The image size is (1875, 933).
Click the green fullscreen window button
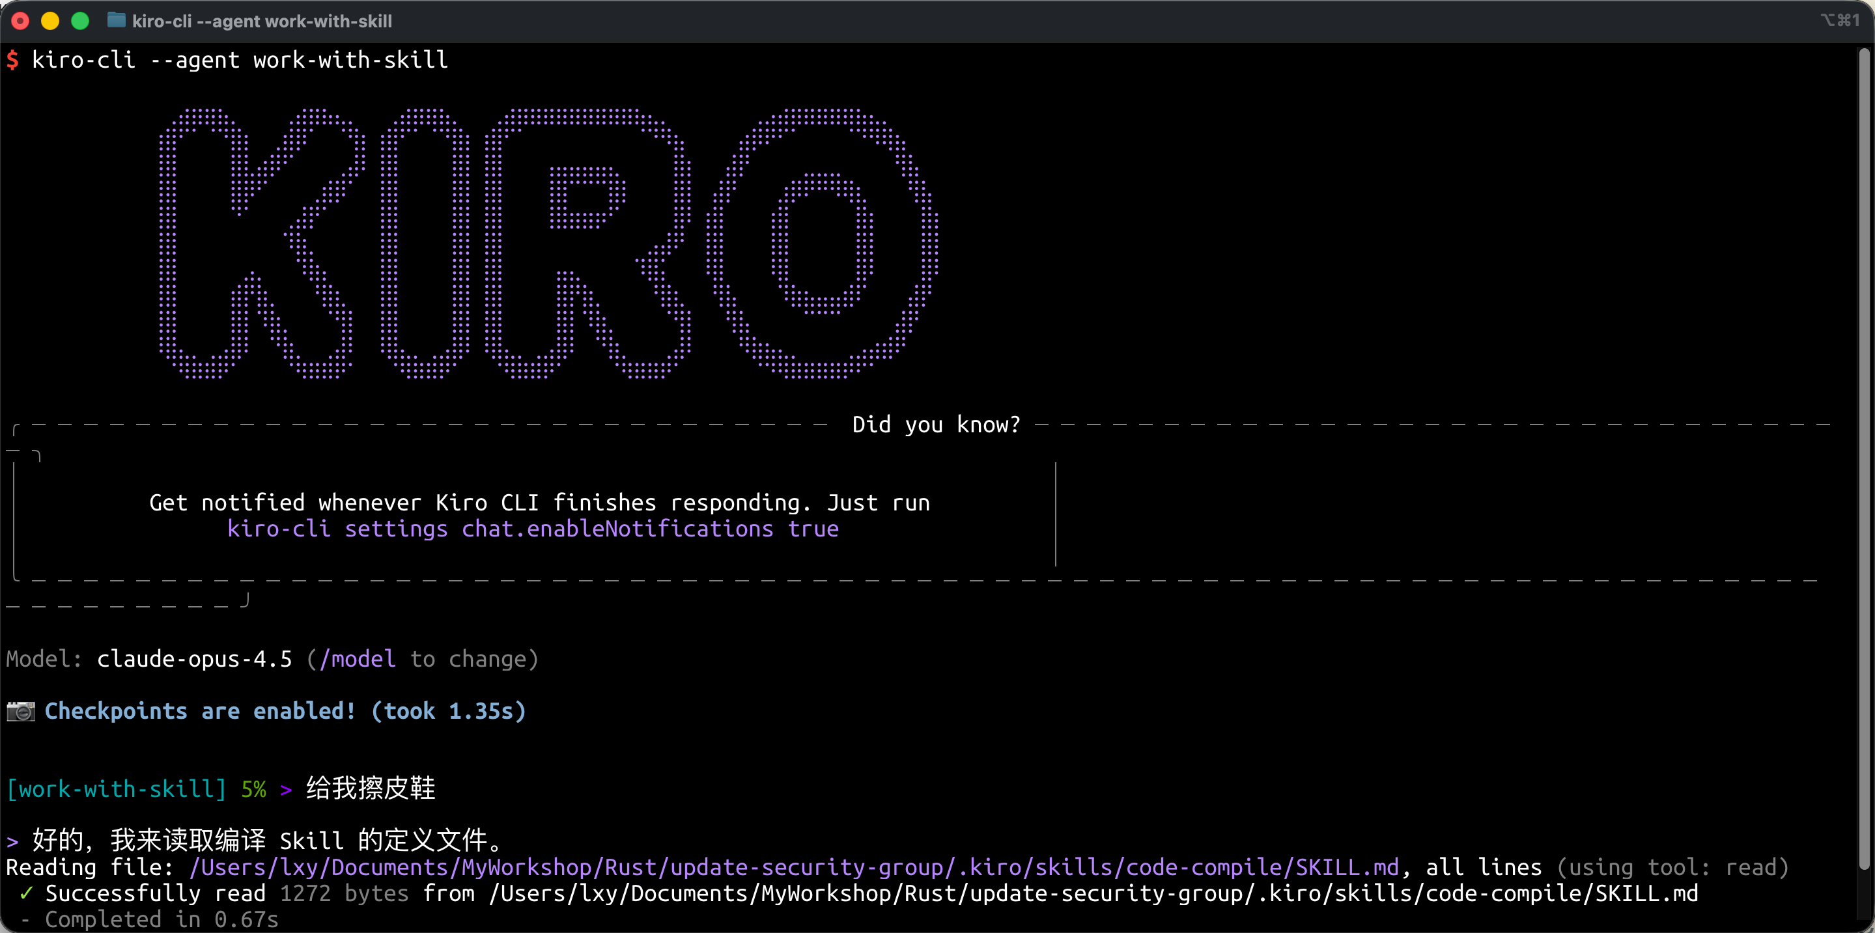(x=80, y=20)
